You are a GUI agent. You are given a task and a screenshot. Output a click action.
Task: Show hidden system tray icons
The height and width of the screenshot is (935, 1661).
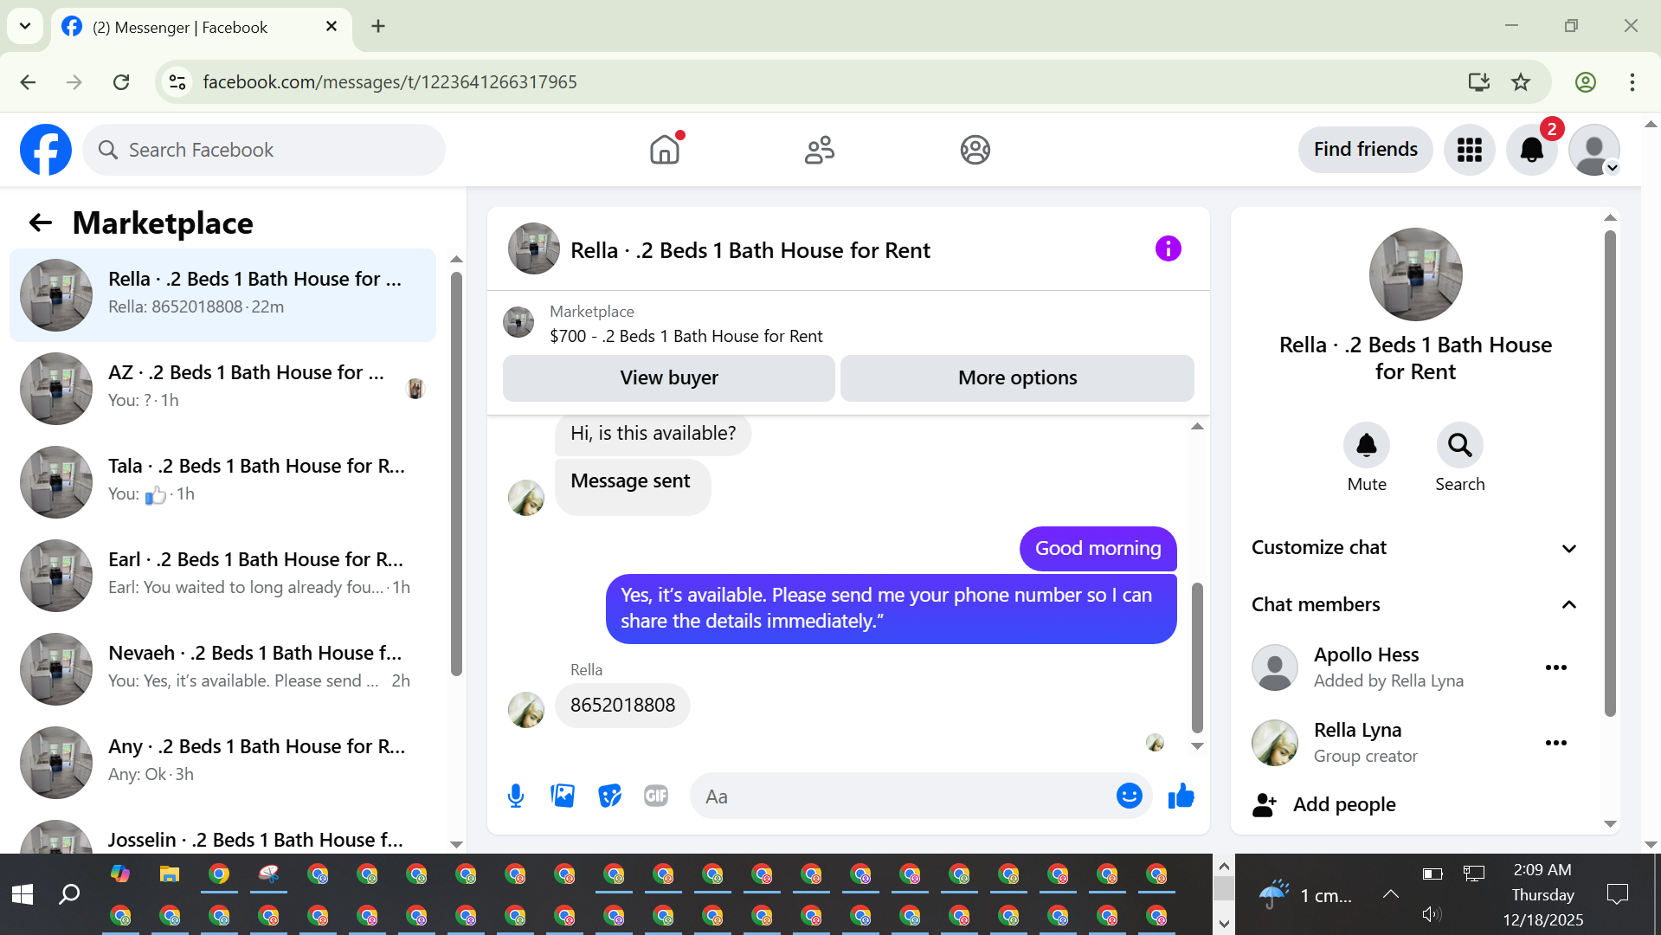click(1391, 894)
